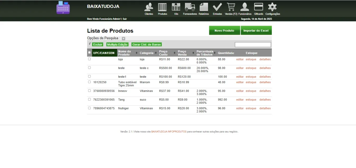Image resolution: width=356 pixels, height=168 pixels.
Task: Focus the table search input field
Action: point(253,45)
